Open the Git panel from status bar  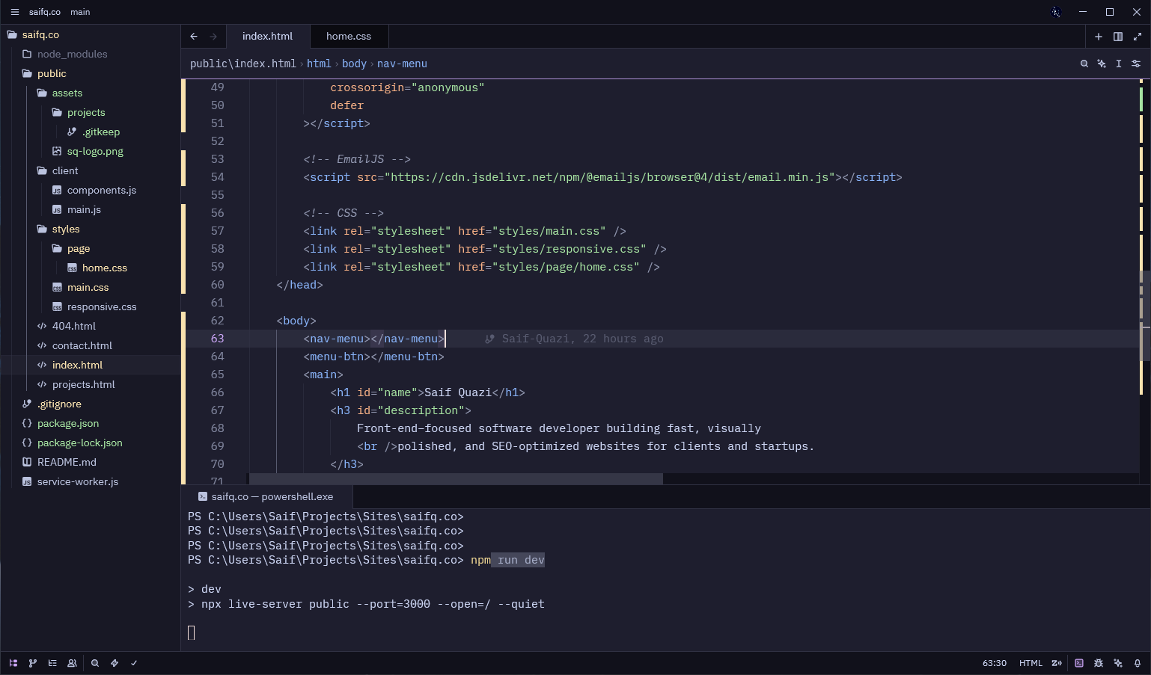tap(32, 663)
